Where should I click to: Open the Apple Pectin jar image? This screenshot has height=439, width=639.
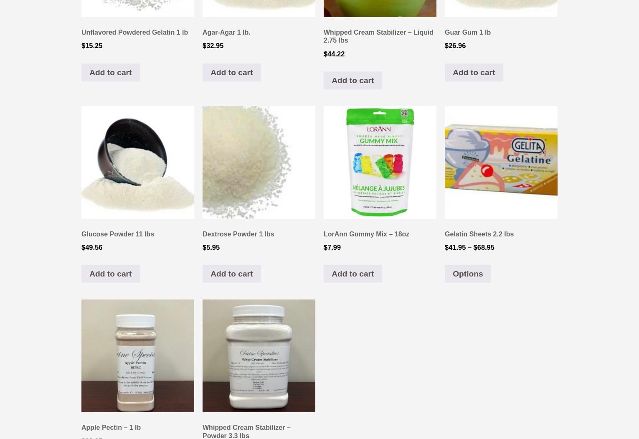[x=138, y=356]
